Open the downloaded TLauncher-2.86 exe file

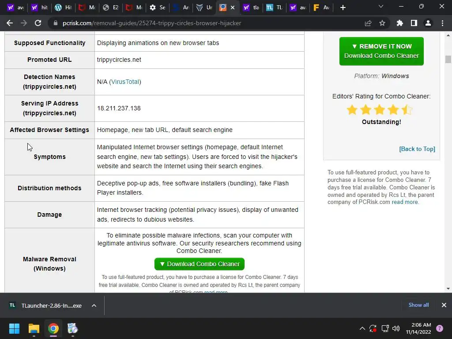(46, 305)
